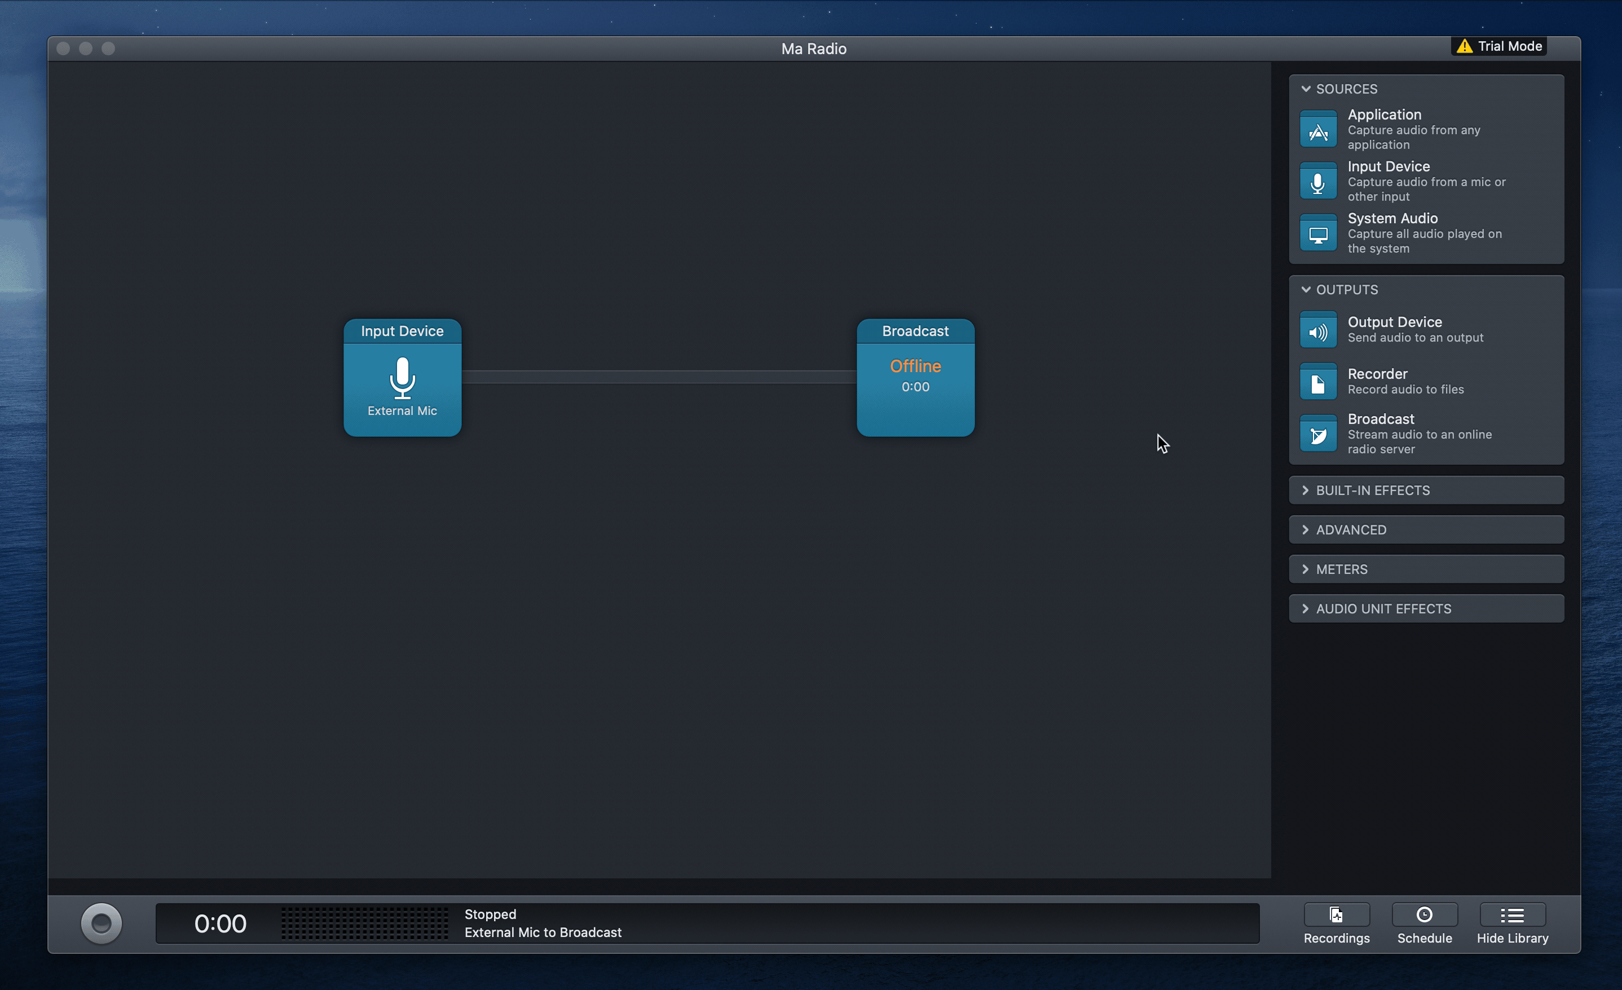Click Capture audio from any application description
1622x990 pixels.
click(x=1414, y=138)
